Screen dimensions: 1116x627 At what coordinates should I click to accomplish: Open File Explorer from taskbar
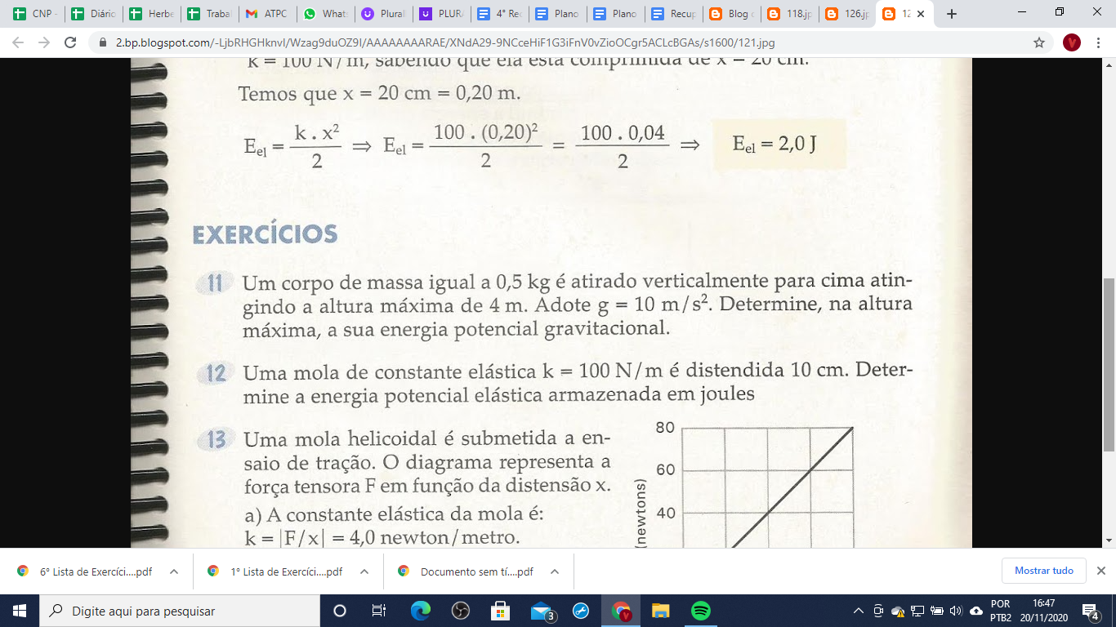pos(661,611)
